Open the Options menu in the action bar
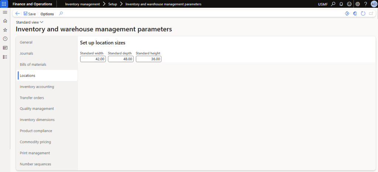The image size is (378, 172). pyautogui.click(x=47, y=14)
